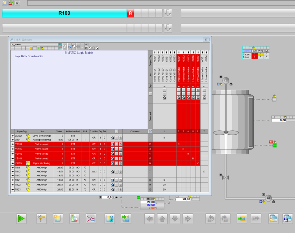This screenshot has height=233, width=295.
Task: Toggle bypass B button in row TI112
Action: (121, 172)
